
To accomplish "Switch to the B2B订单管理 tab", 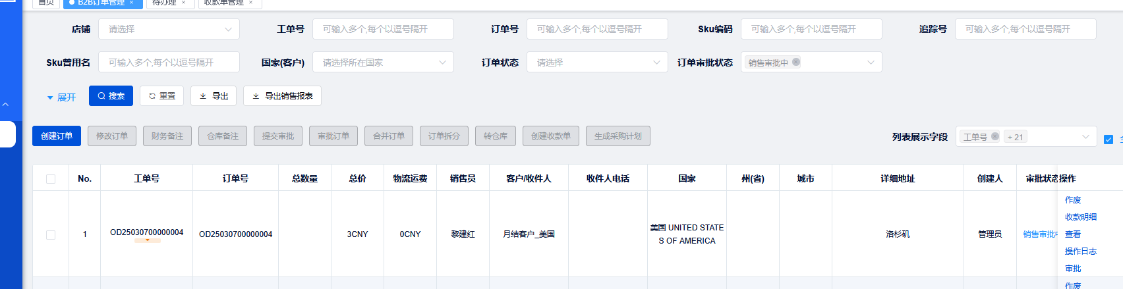I will pyautogui.click(x=100, y=3).
